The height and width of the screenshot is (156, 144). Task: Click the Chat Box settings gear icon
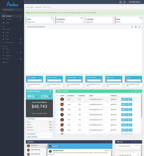click(x=106, y=142)
